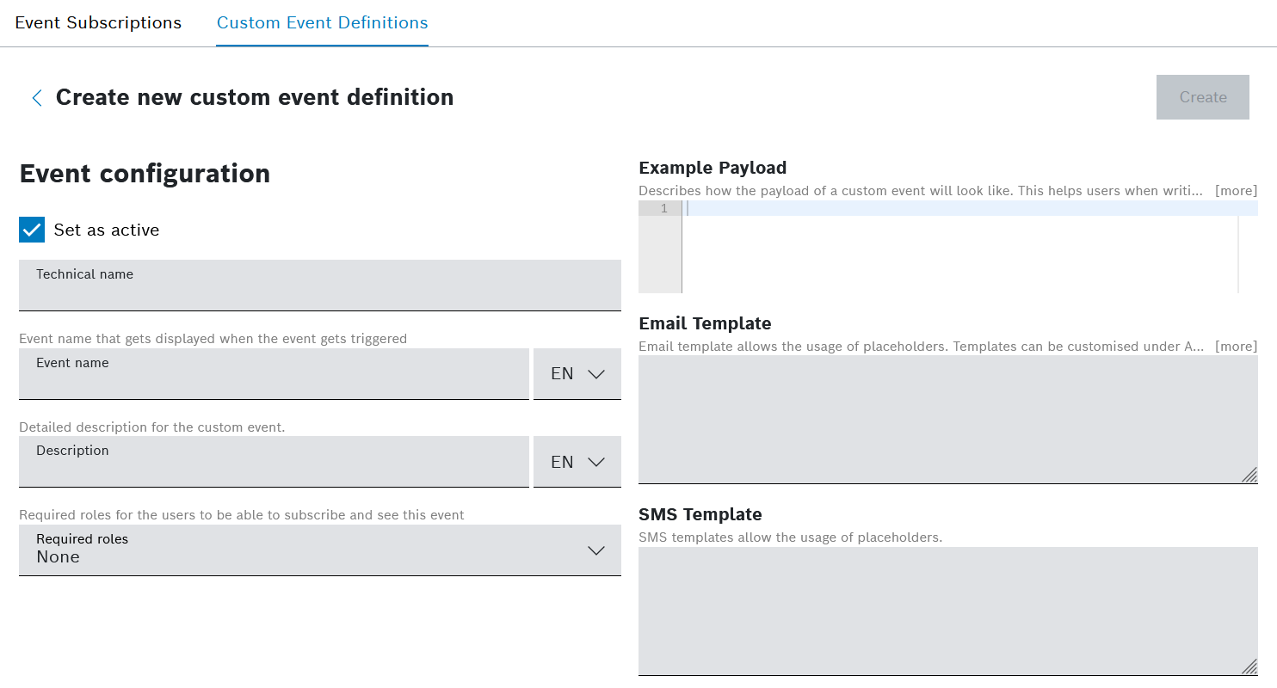Image resolution: width=1277 pixels, height=688 pixels.
Task: Click the [more] link under Email Template
Action: [1236, 347]
